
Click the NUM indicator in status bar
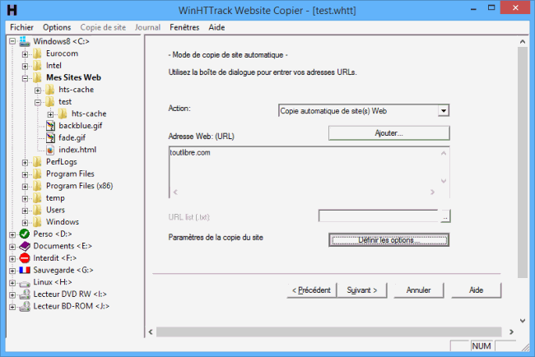tap(481, 346)
